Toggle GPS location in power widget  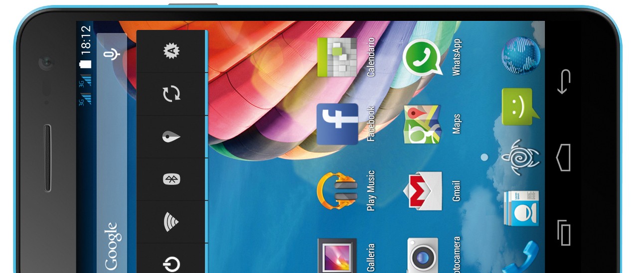pos(171,136)
